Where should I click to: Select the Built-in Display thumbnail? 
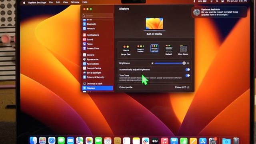click(154, 24)
